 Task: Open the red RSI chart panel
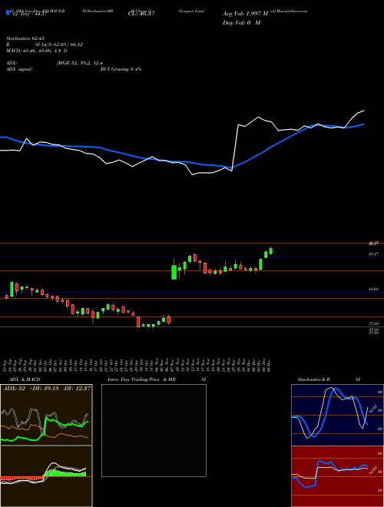coord(337,476)
